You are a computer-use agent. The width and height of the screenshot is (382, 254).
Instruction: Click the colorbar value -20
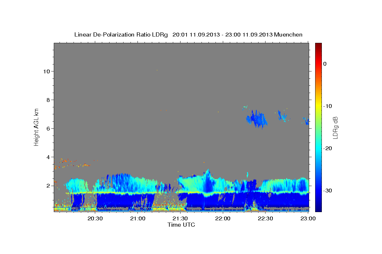(x=328, y=148)
